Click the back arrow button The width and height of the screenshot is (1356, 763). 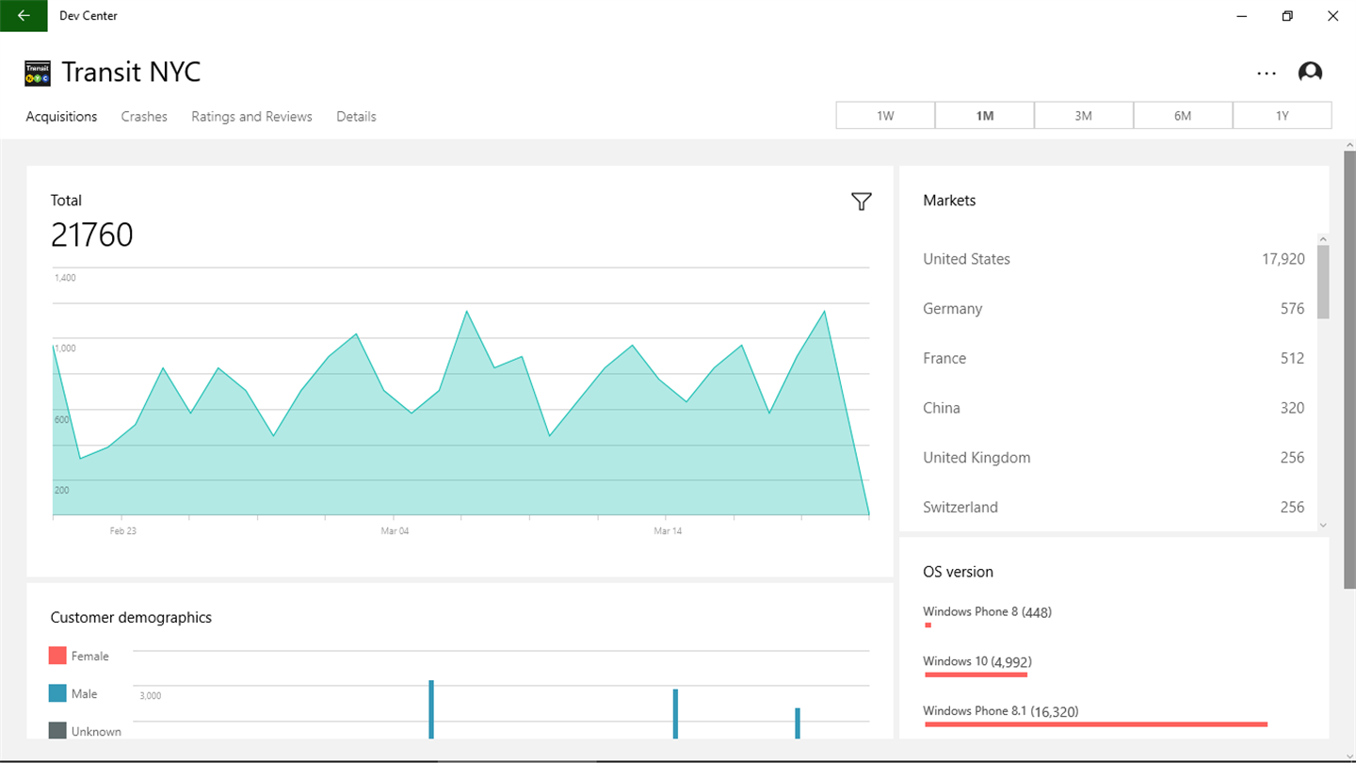(x=24, y=16)
